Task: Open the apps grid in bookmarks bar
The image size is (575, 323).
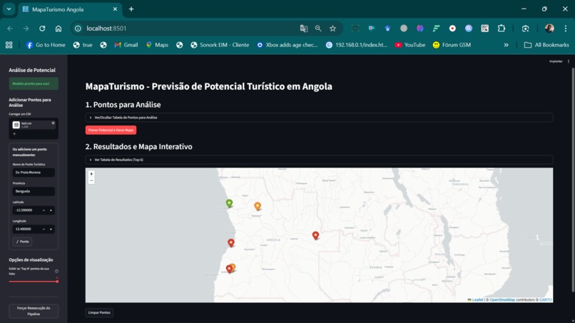Action: (x=9, y=45)
